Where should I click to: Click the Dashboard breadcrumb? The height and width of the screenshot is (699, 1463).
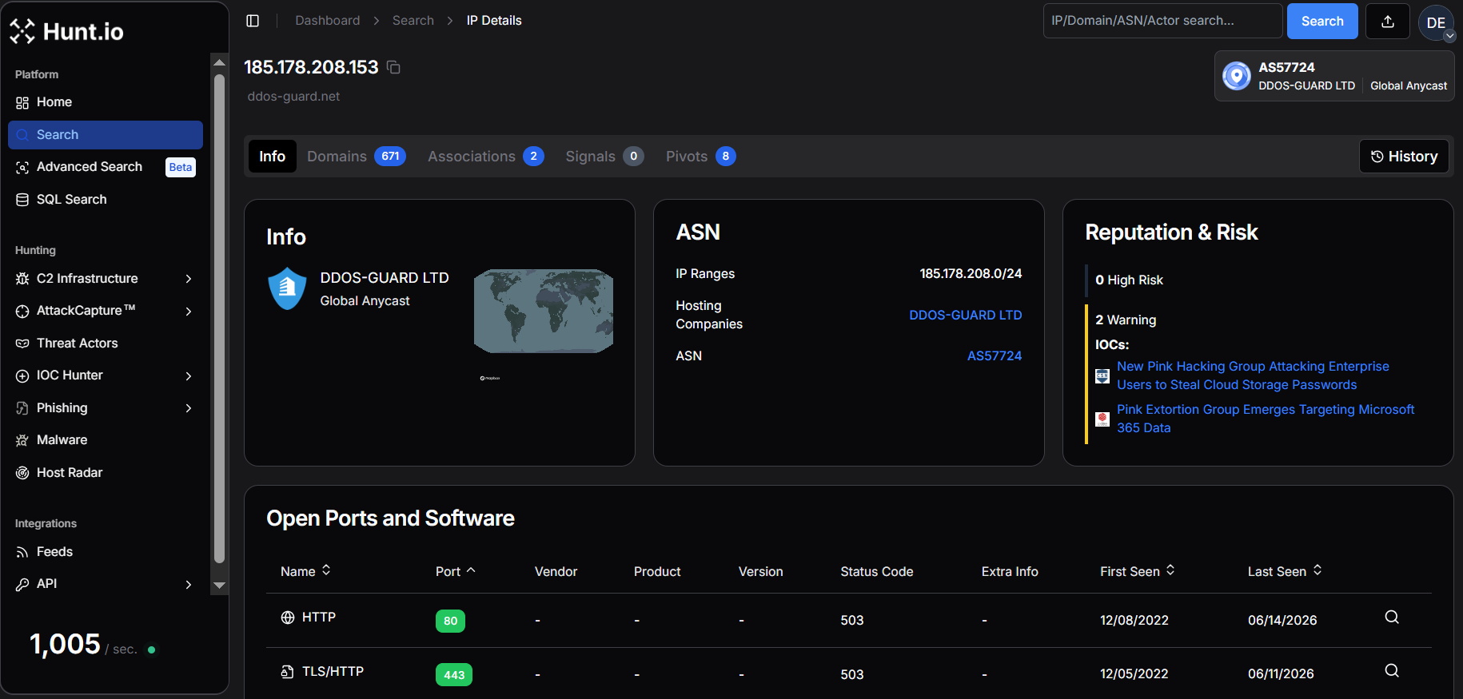[328, 21]
